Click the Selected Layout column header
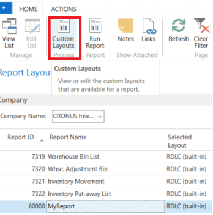Viewport: 213px width, 215px height. point(180,141)
